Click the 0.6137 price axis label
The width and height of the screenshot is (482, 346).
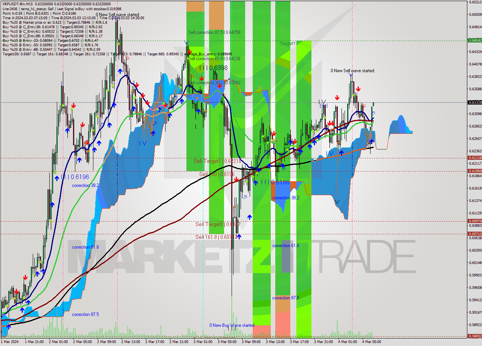[x=475, y=200]
